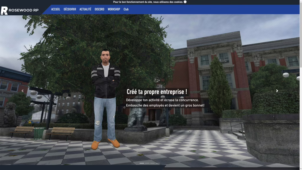The height and width of the screenshot is (170, 302).
Task: Open the DISCORD link in navbar
Action: pos(99,9)
